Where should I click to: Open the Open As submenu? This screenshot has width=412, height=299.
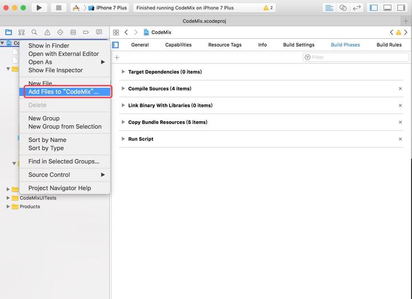pos(65,62)
